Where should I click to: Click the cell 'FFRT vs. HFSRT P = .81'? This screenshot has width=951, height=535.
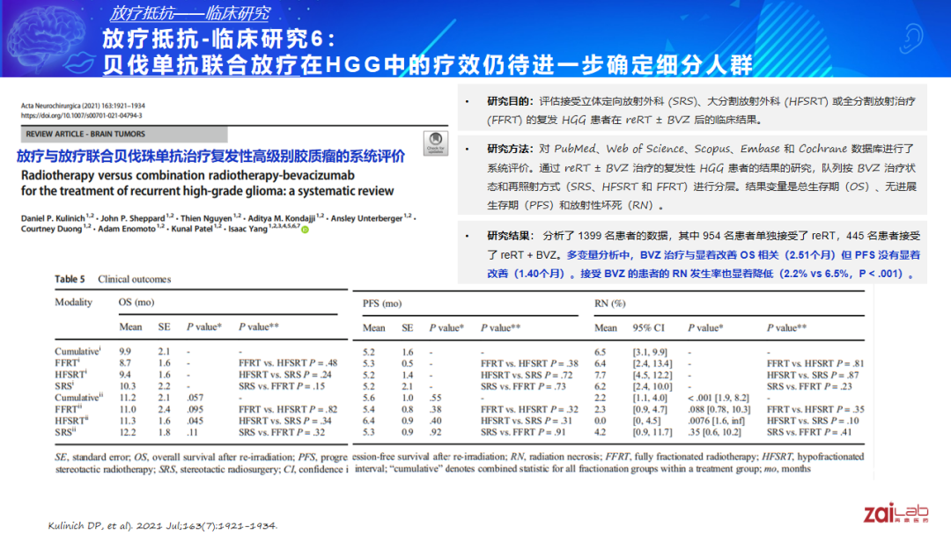815,363
